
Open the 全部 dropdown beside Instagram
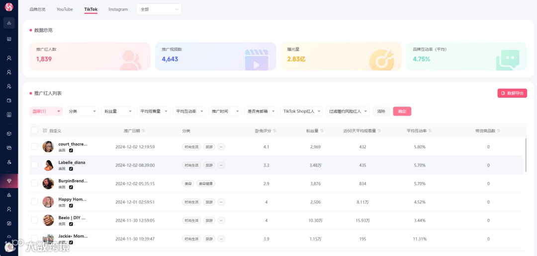click(159, 9)
